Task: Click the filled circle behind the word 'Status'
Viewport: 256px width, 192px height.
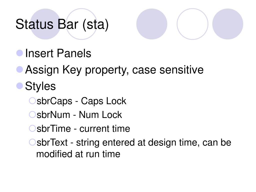Action: coord(45,24)
